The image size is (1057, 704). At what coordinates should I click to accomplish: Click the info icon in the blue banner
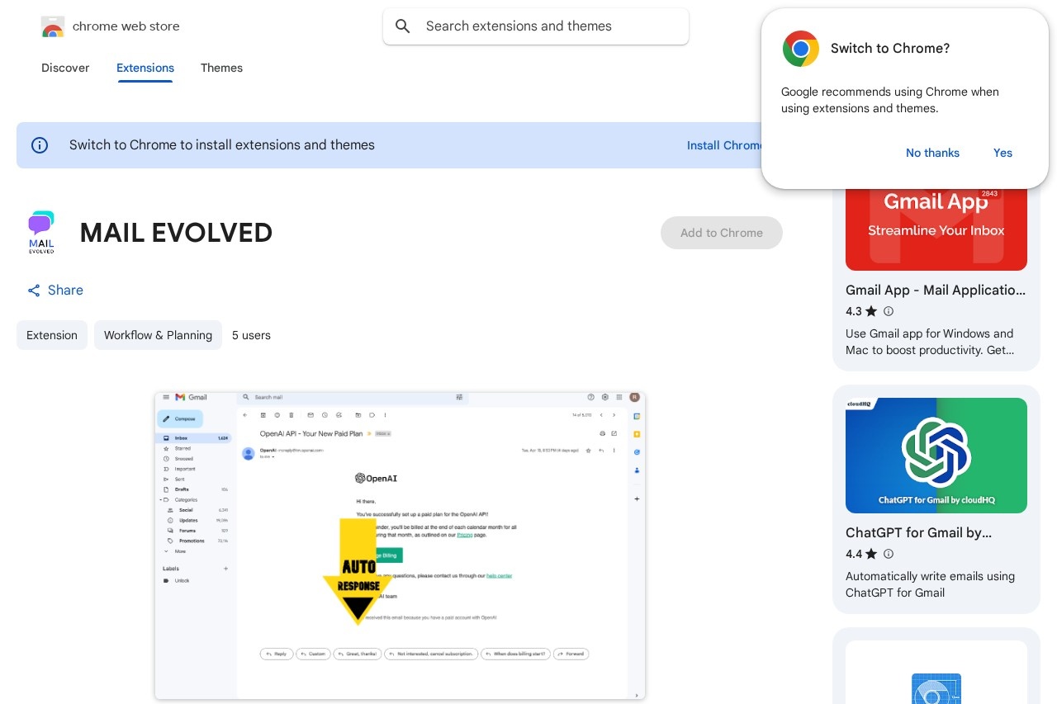coord(40,145)
